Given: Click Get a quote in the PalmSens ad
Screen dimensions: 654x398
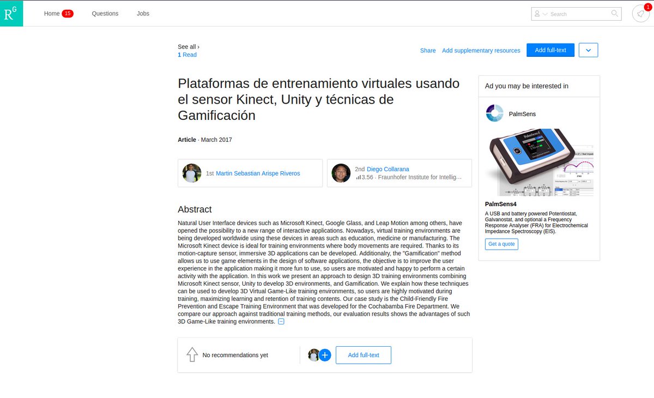Looking at the screenshot, I should tap(501, 244).
